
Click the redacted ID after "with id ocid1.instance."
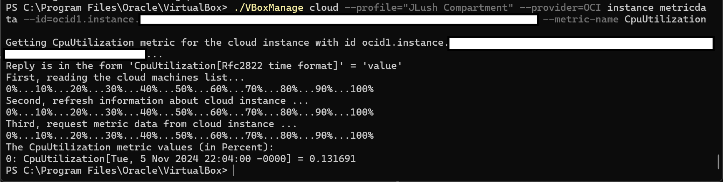(x=580, y=44)
